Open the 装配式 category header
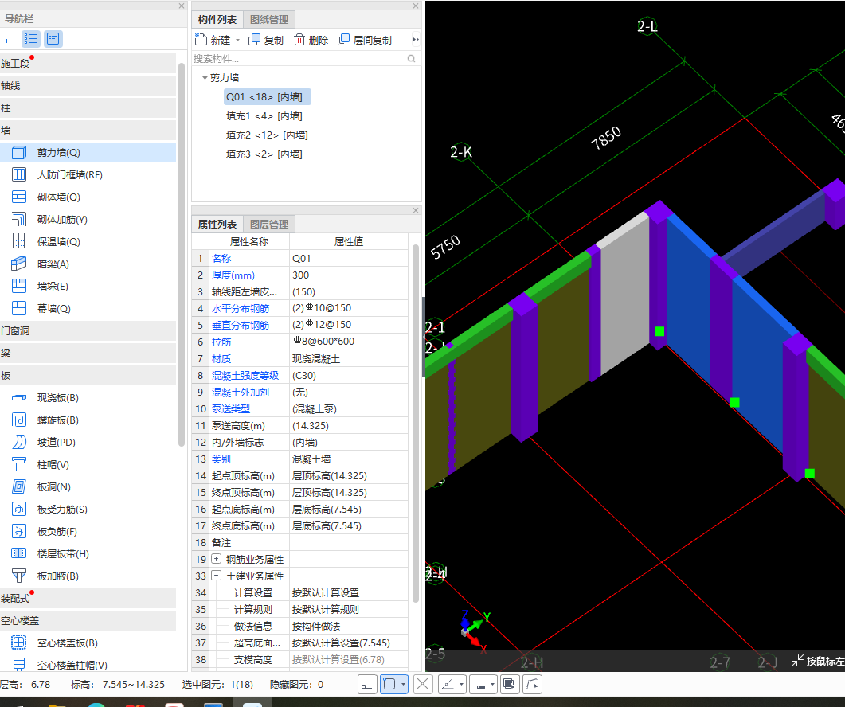The height and width of the screenshot is (707, 845). 88,598
